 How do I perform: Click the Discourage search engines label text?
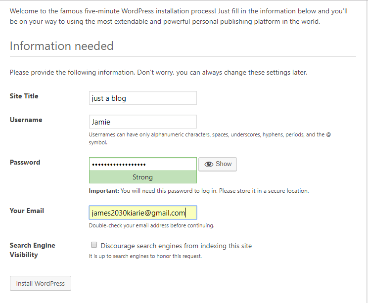pyautogui.click(x=176, y=246)
